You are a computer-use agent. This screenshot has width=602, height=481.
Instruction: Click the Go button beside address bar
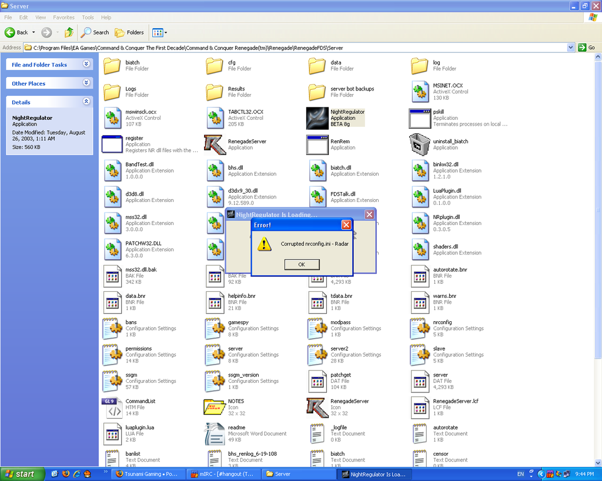pyautogui.click(x=586, y=48)
